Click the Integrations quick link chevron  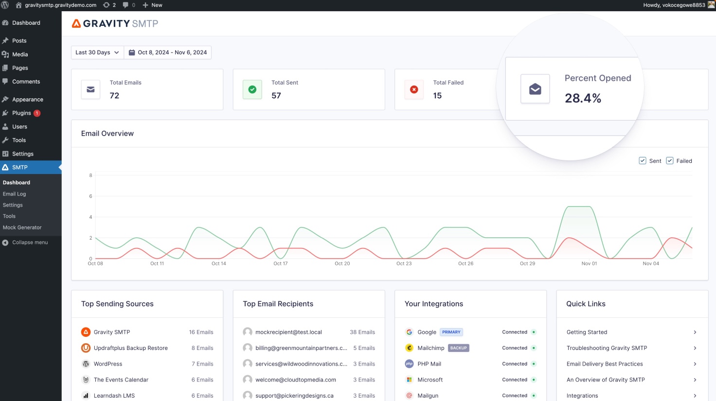click(695, 396)
